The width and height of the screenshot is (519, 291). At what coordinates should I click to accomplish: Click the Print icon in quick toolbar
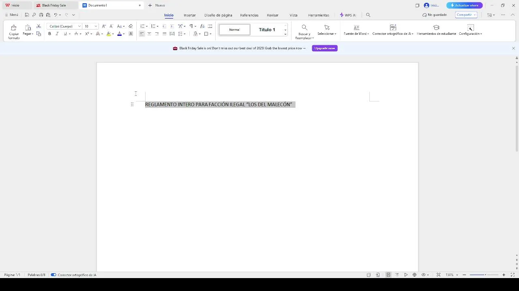[x=41, y=15]
